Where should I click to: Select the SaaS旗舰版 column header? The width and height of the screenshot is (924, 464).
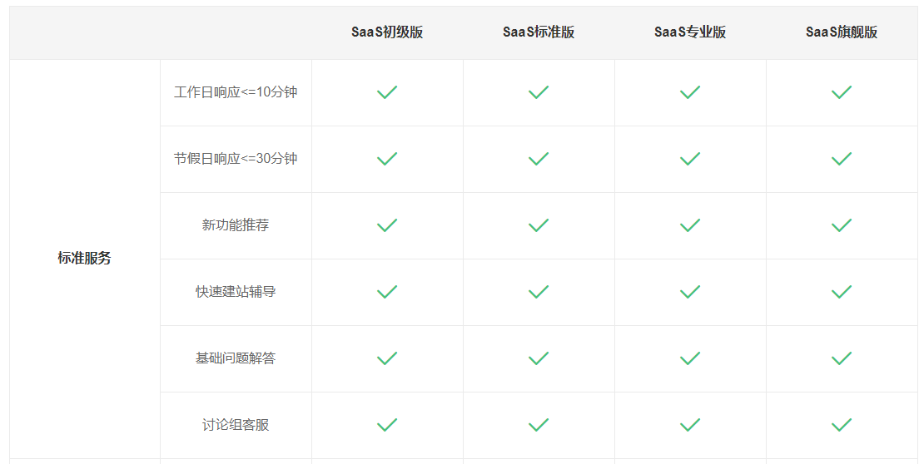[842, 32]
